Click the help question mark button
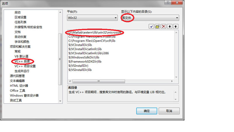 tap(168, 2)
